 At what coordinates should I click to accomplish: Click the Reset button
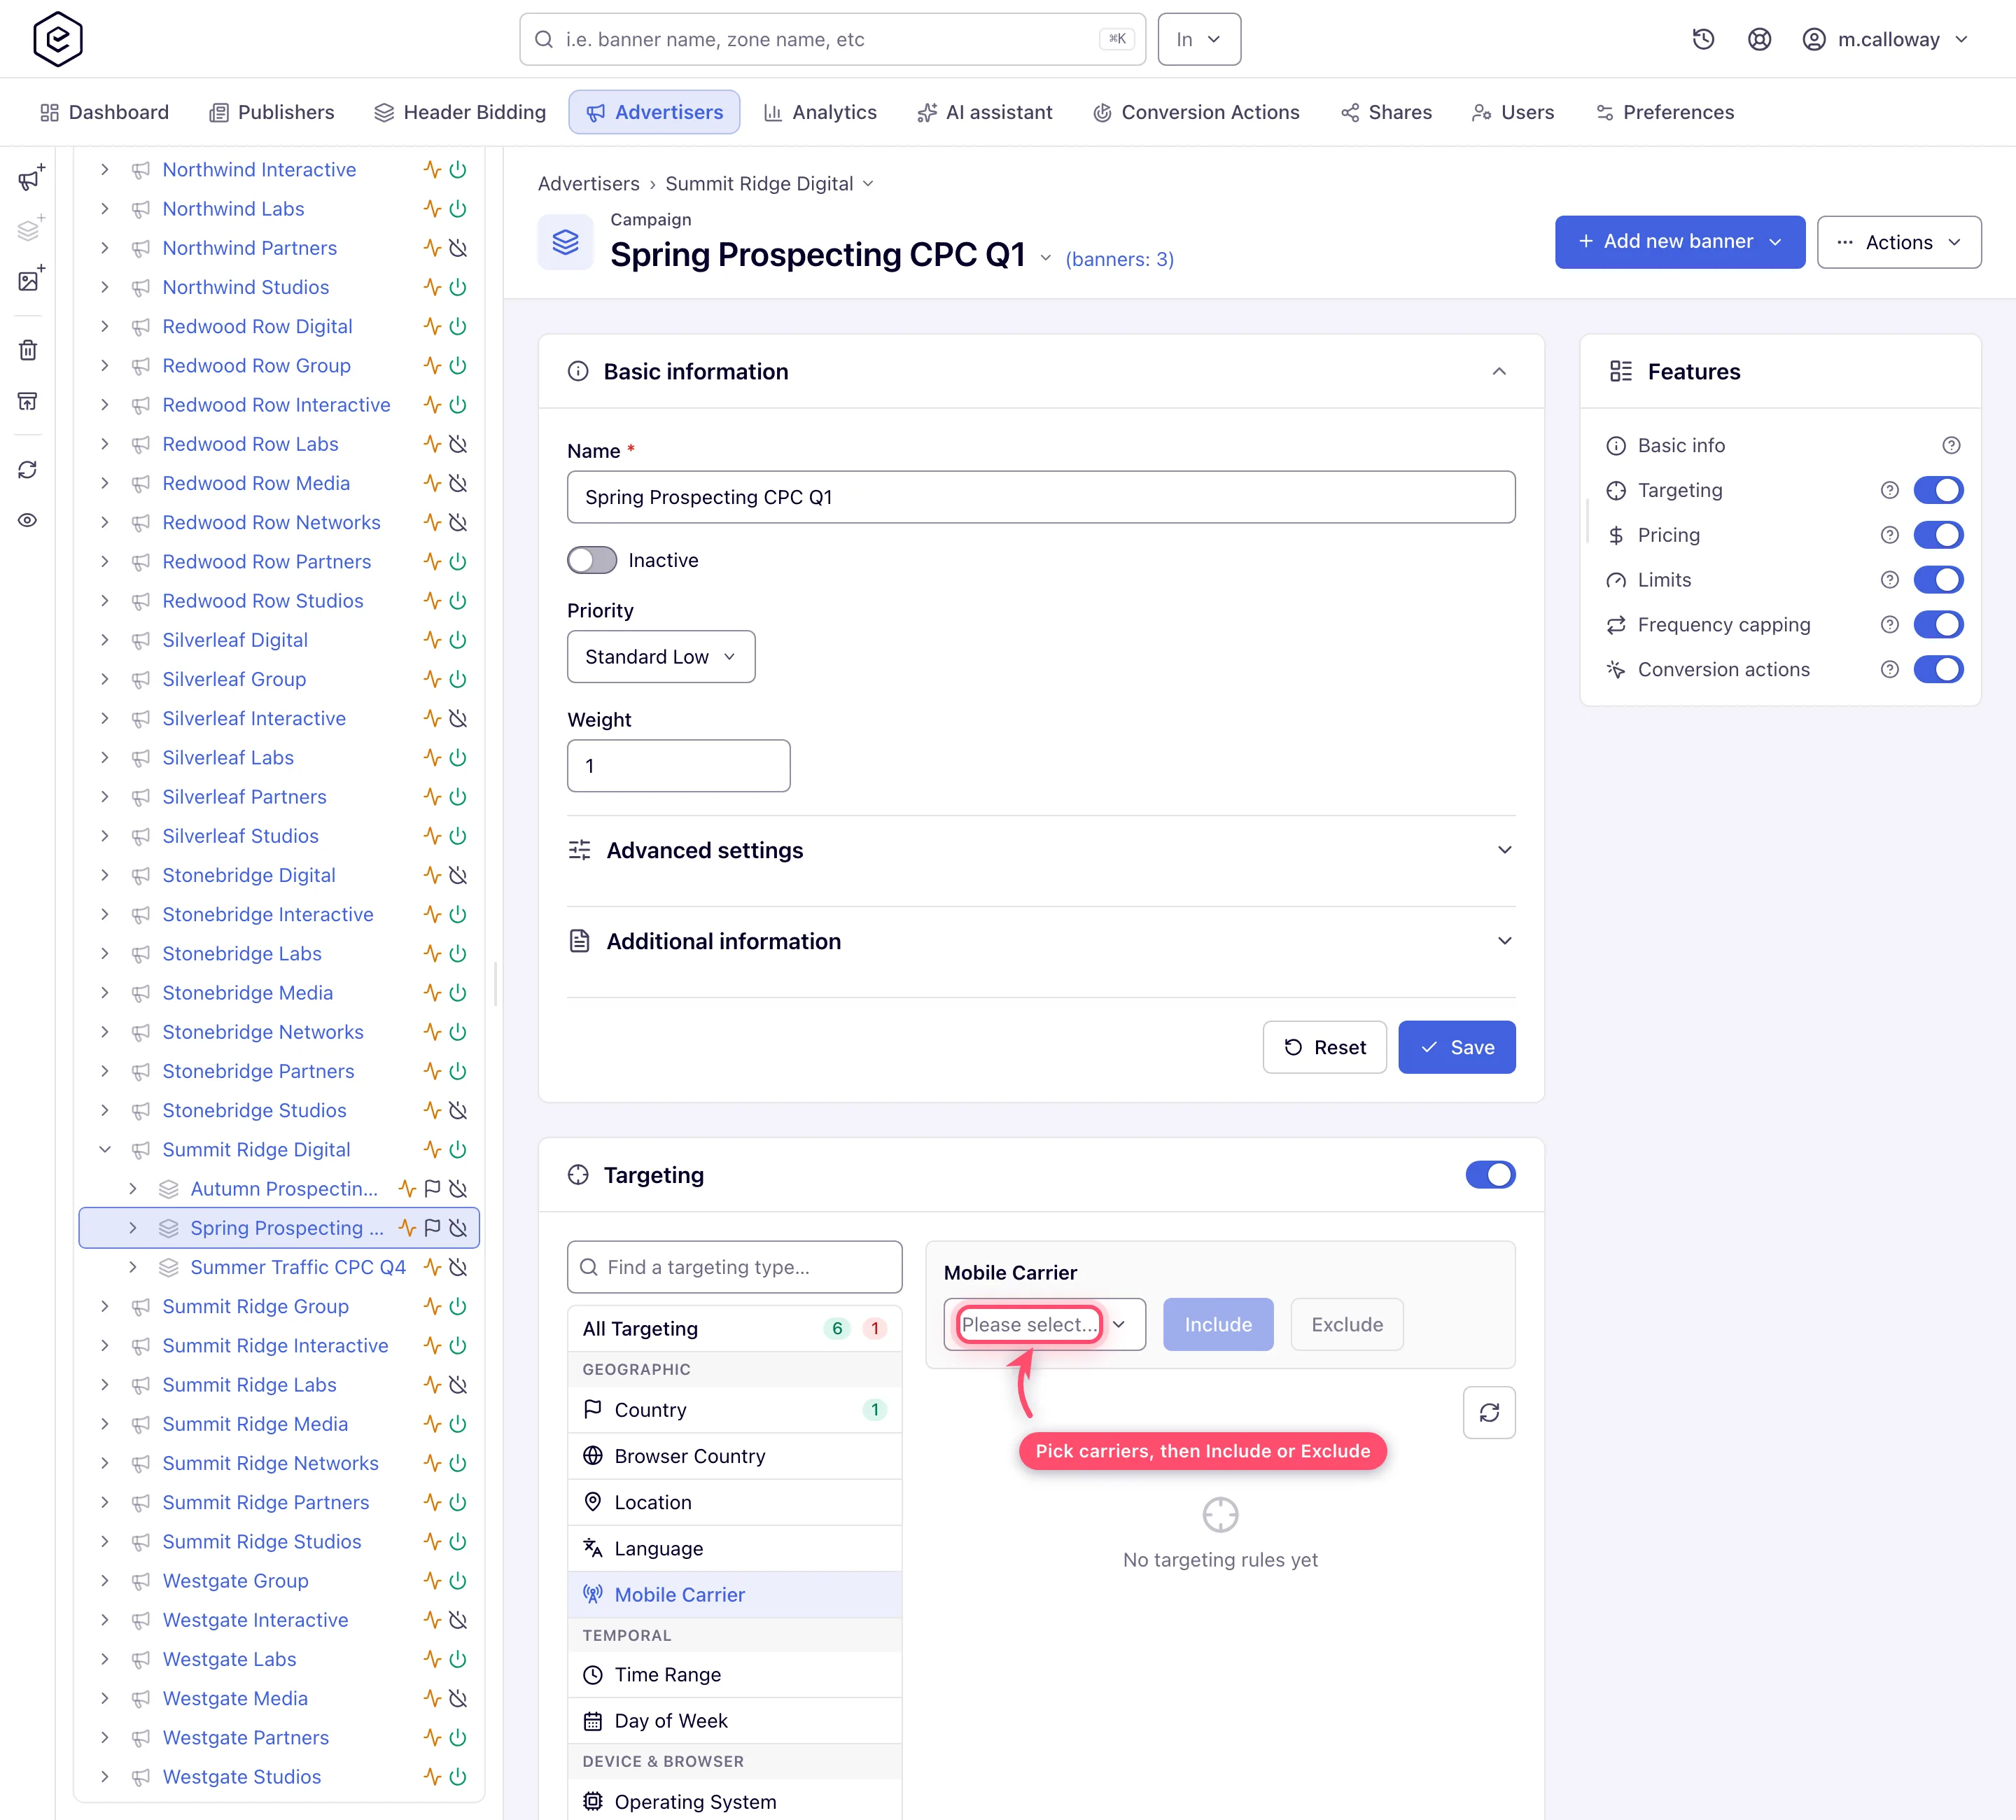[1324, 1047]
